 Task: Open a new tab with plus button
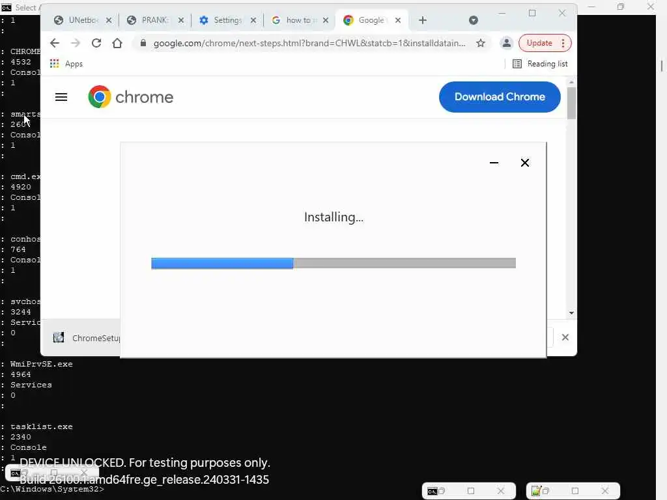click(422, 20)
